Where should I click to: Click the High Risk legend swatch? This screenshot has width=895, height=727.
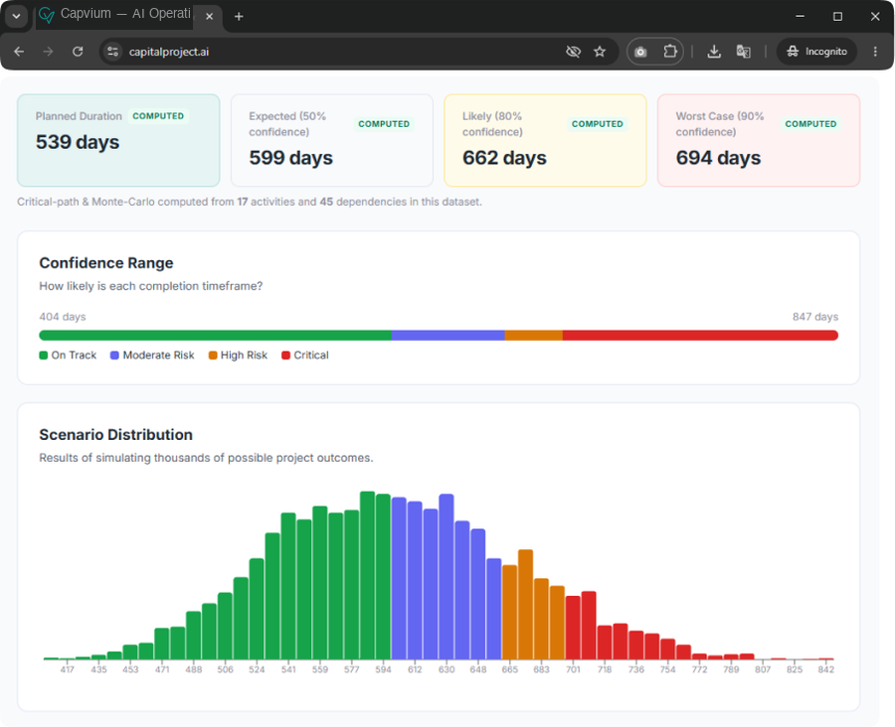point(213,356)
